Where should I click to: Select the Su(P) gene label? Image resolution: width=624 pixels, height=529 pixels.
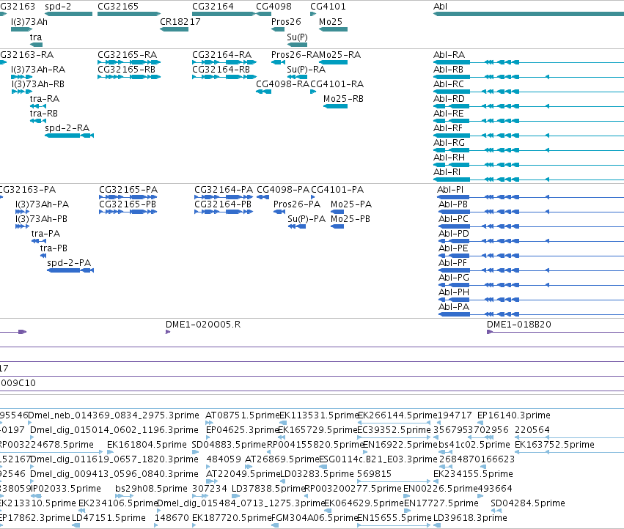pyautogui.click(x=297, y=37)
